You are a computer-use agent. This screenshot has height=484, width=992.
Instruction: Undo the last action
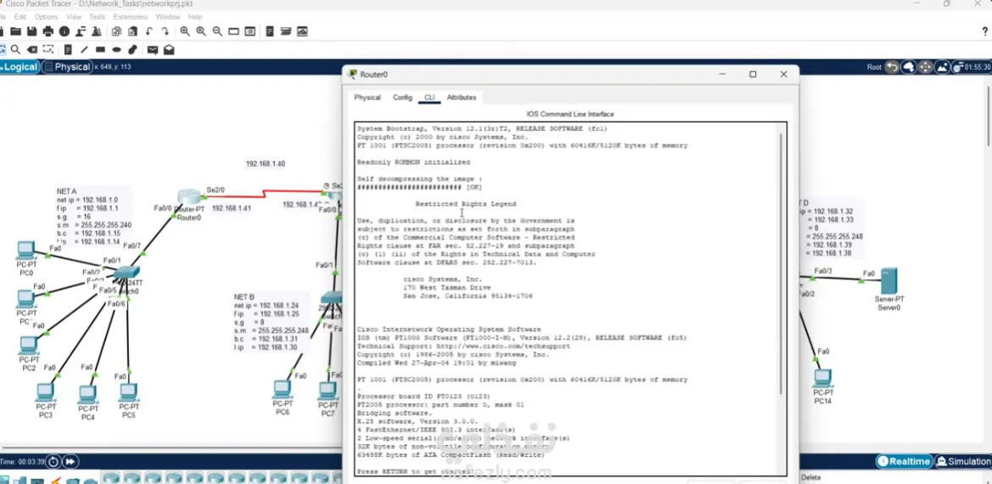point(149,31)
